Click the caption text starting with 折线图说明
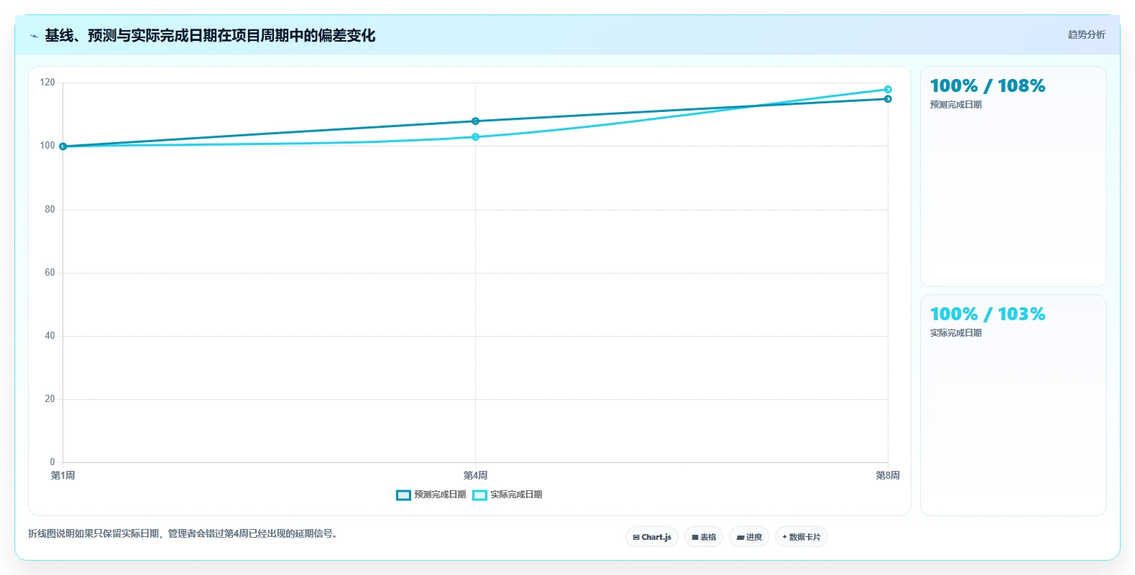Image resolution: width=1135 pixels, height=575 pixels. tap(183, 533)
